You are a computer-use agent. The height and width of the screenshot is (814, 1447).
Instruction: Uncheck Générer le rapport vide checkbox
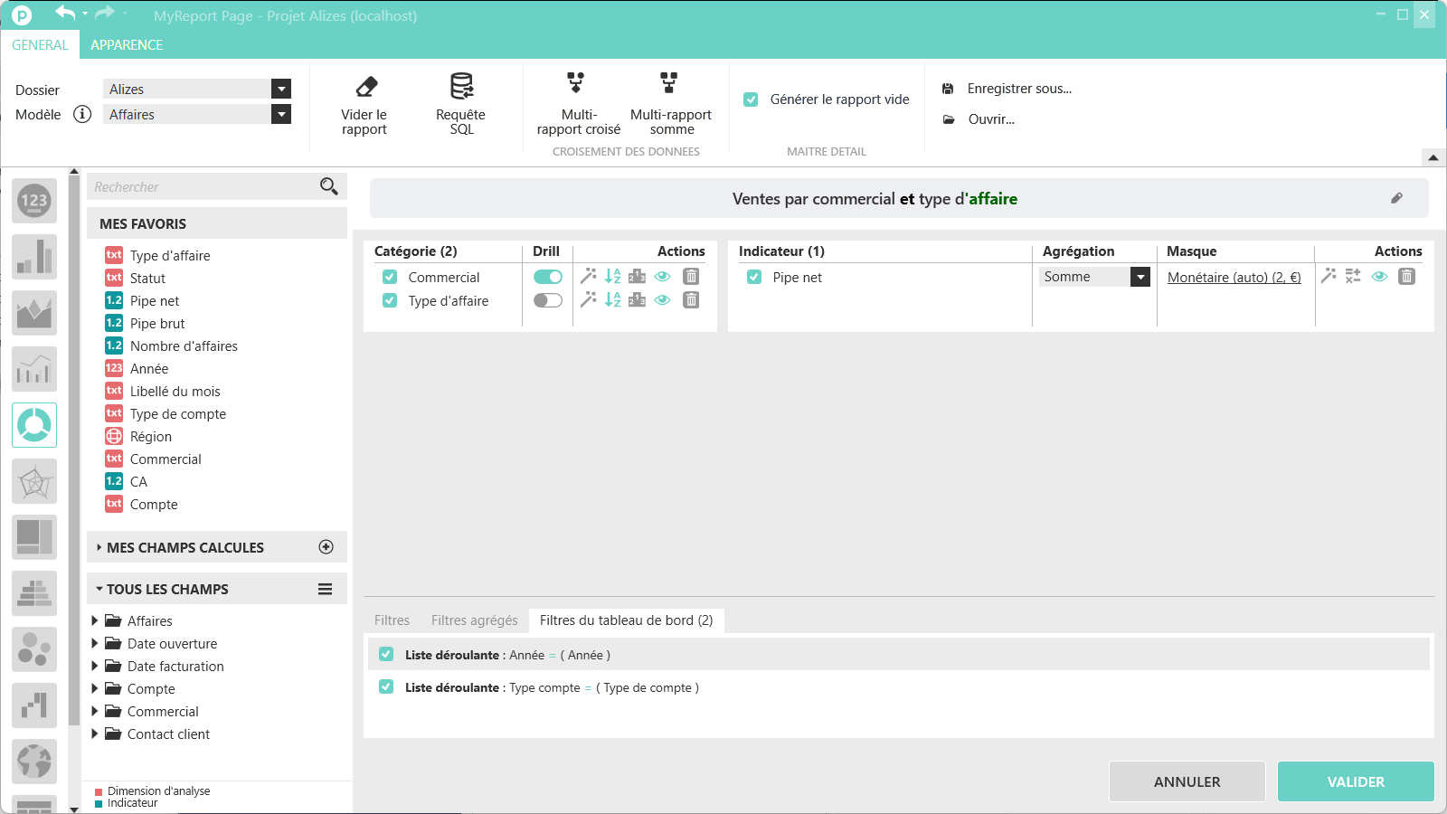click(x=751, y=99)
